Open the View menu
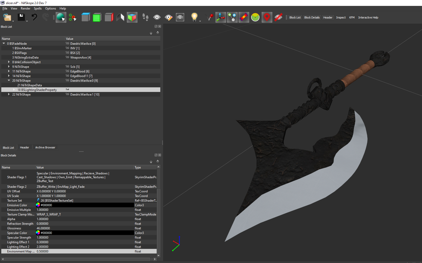This screenshot has height=263, width=422. tap(14, 8)
